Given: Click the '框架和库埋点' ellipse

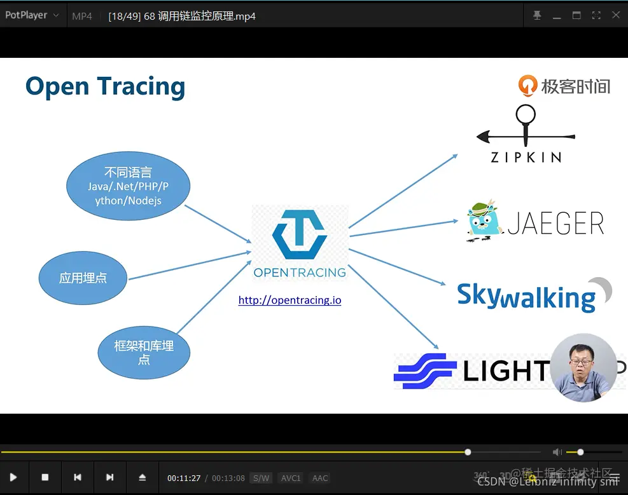Looking at the screenshot, I should pos(144,352).
